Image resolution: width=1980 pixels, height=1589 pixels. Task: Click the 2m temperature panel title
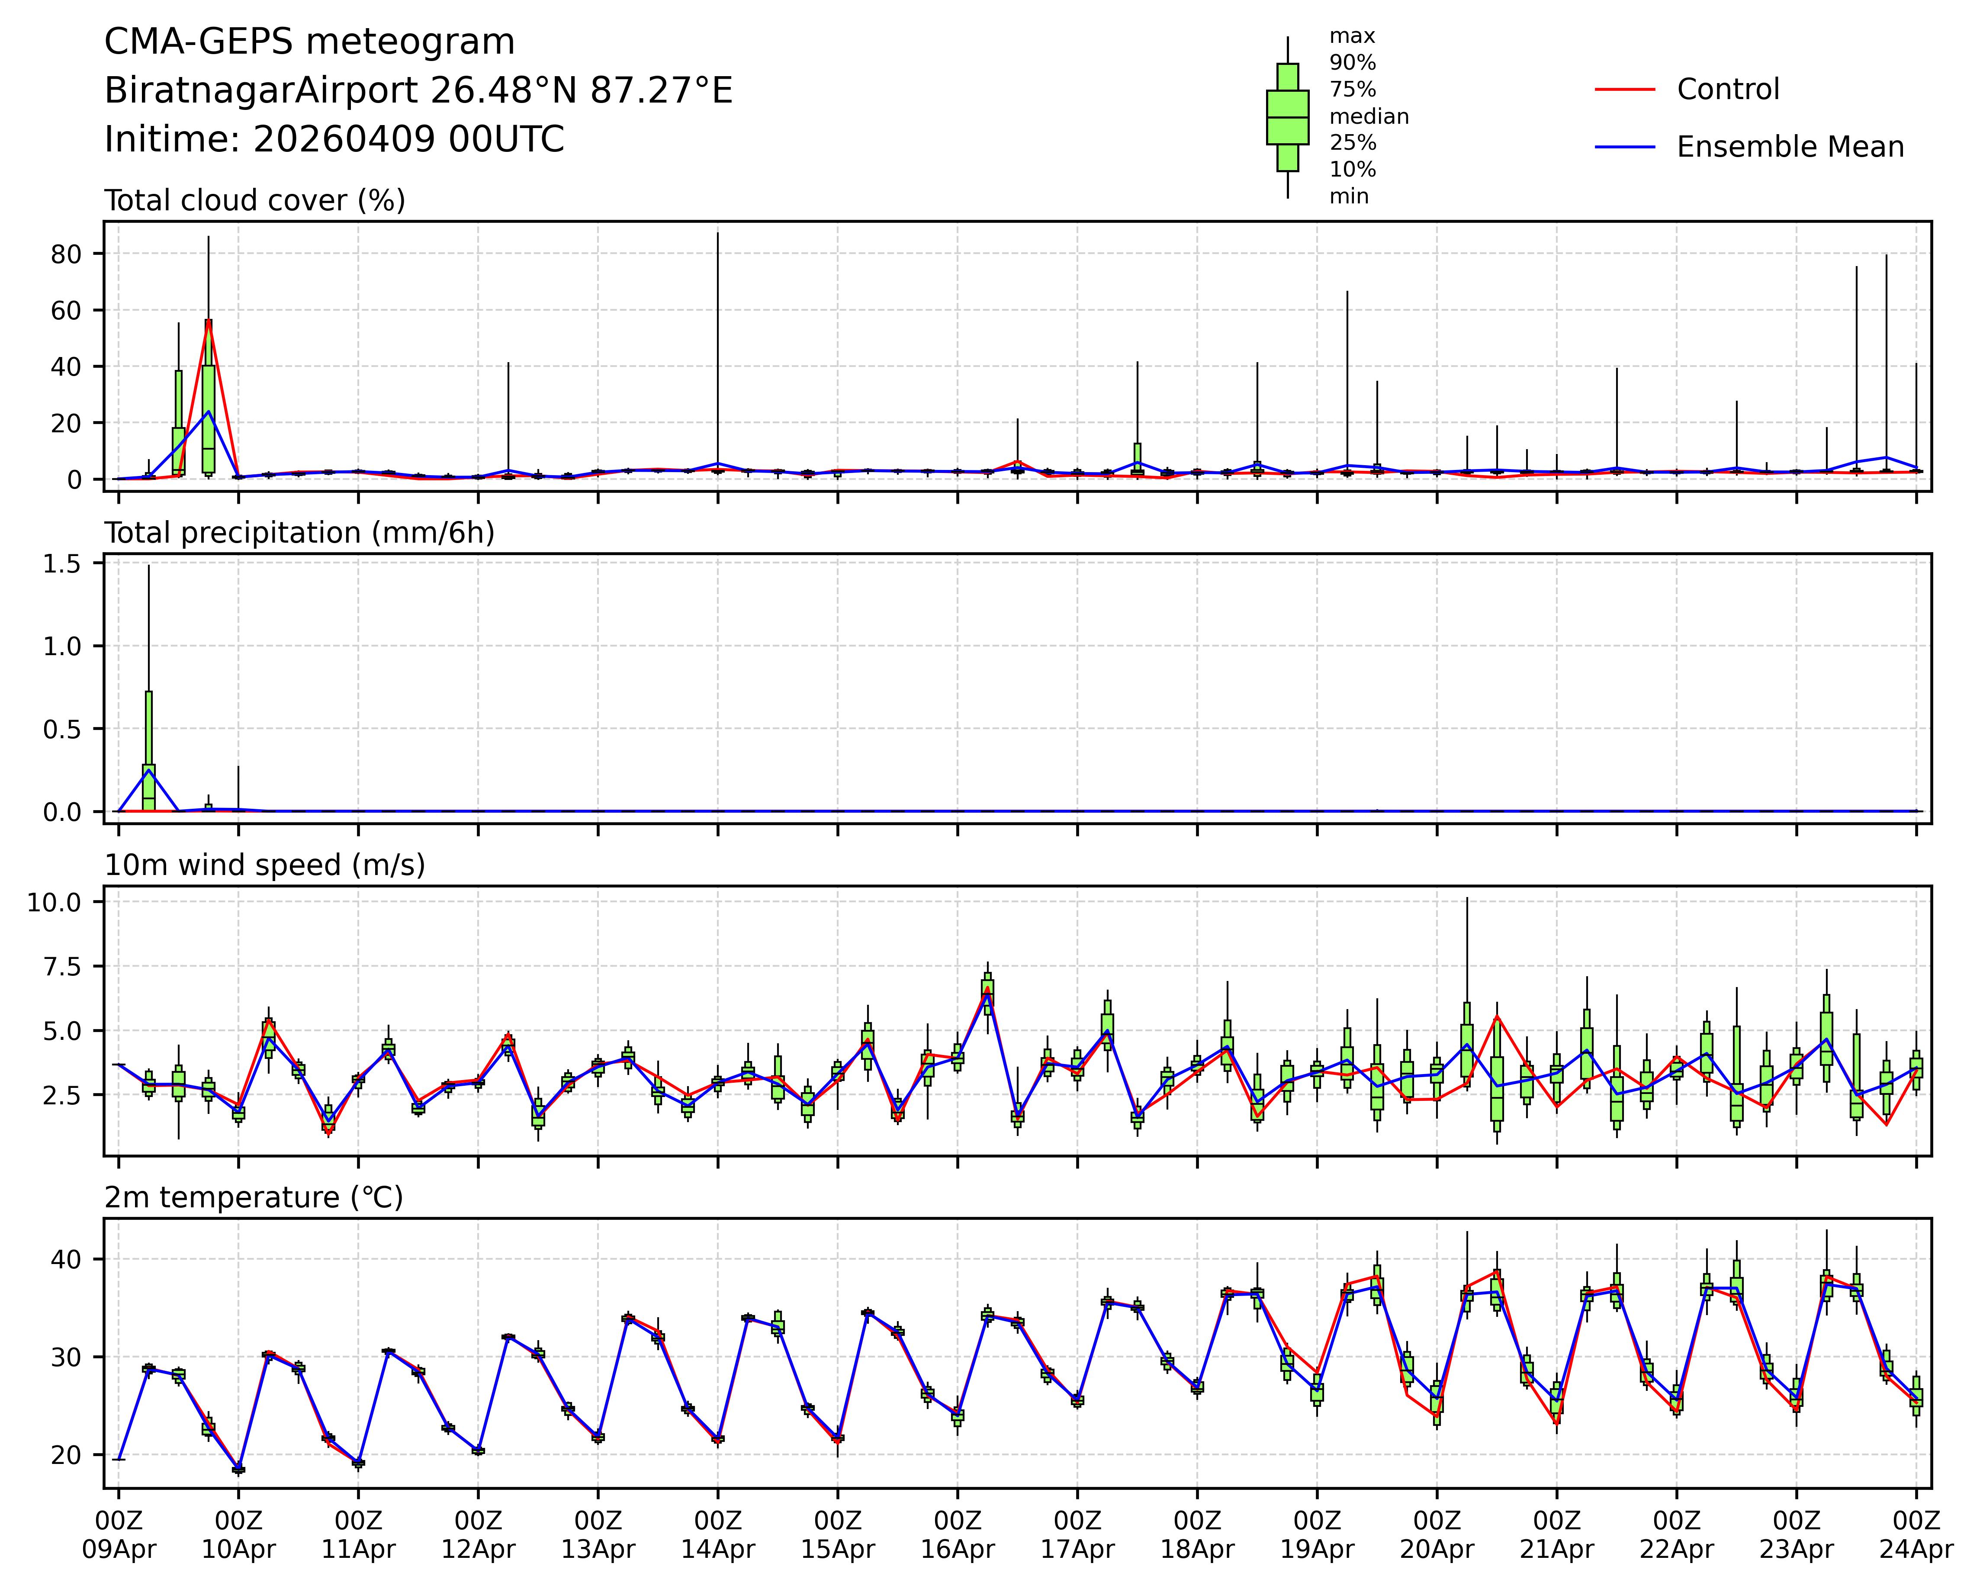(x=254, y=1198)
